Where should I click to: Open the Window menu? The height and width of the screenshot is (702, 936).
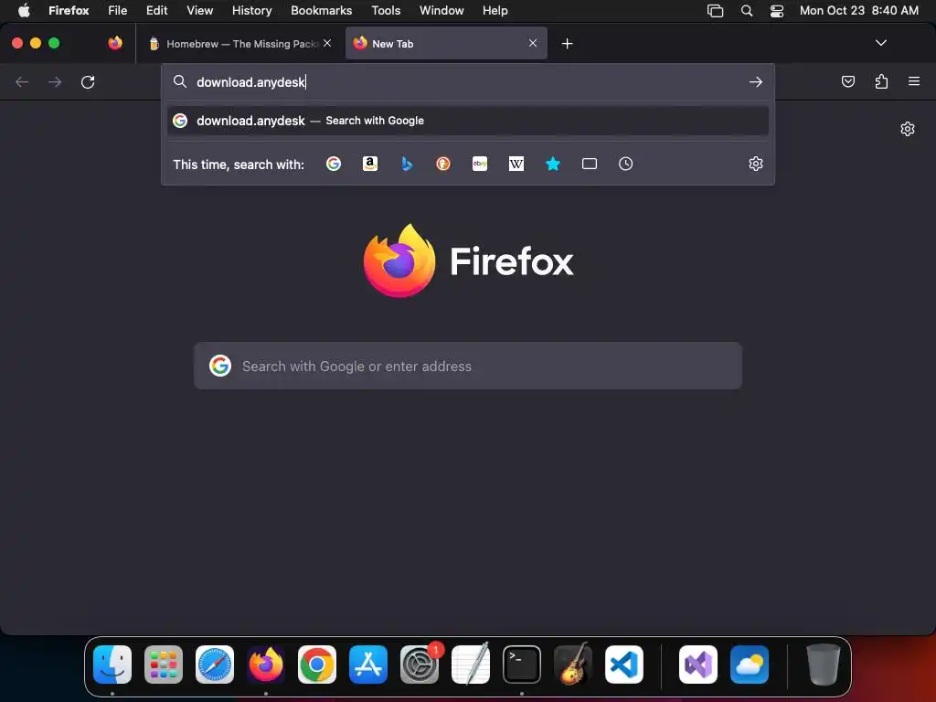[441, 10]
